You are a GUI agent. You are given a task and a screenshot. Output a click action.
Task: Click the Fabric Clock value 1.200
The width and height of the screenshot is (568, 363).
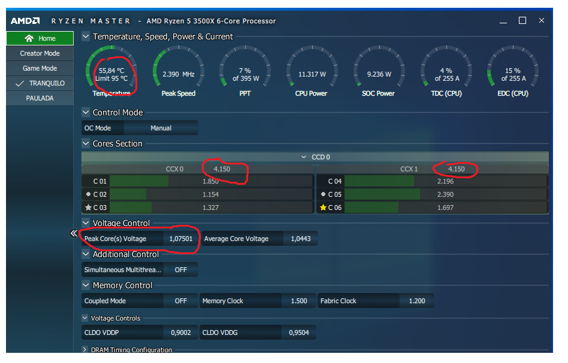417,301
